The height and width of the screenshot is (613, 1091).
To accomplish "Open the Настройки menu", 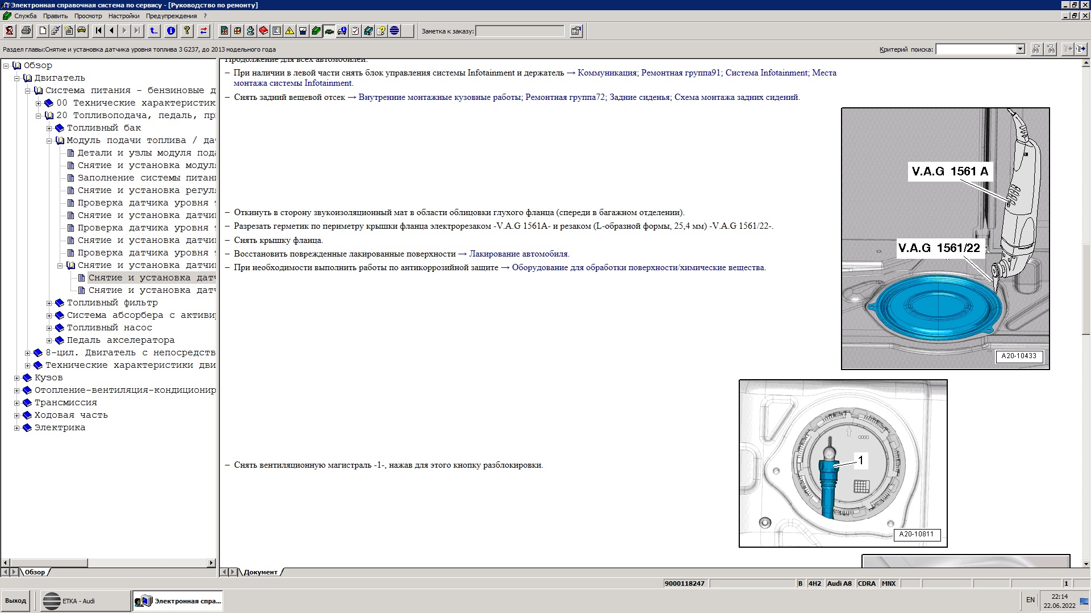I will 123,16.
